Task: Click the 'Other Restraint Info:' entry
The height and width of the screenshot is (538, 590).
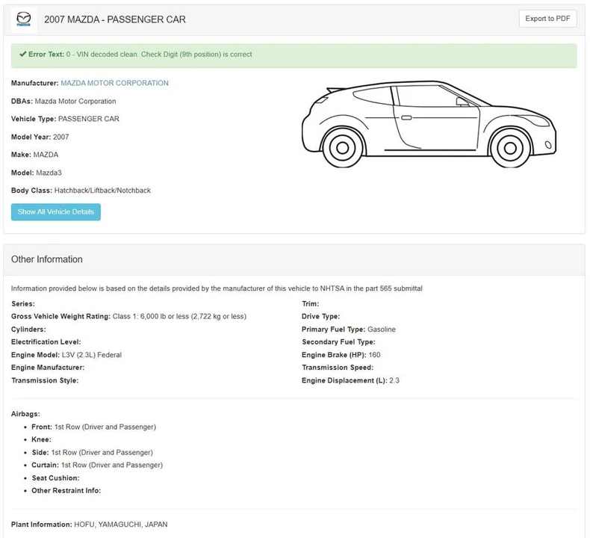Action: point(66,491)
